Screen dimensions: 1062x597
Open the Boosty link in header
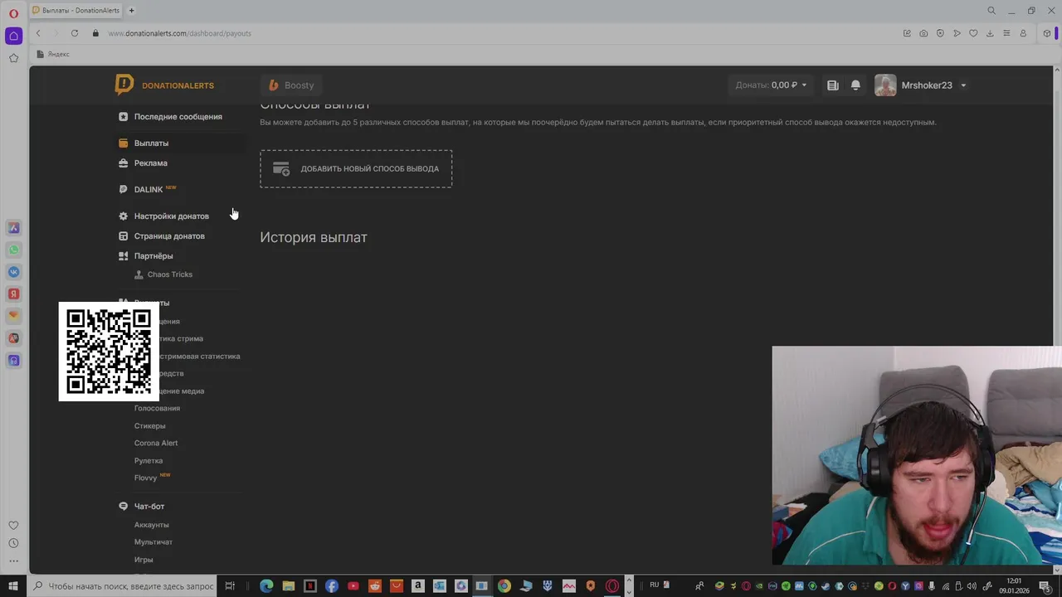tap(291, 85)
